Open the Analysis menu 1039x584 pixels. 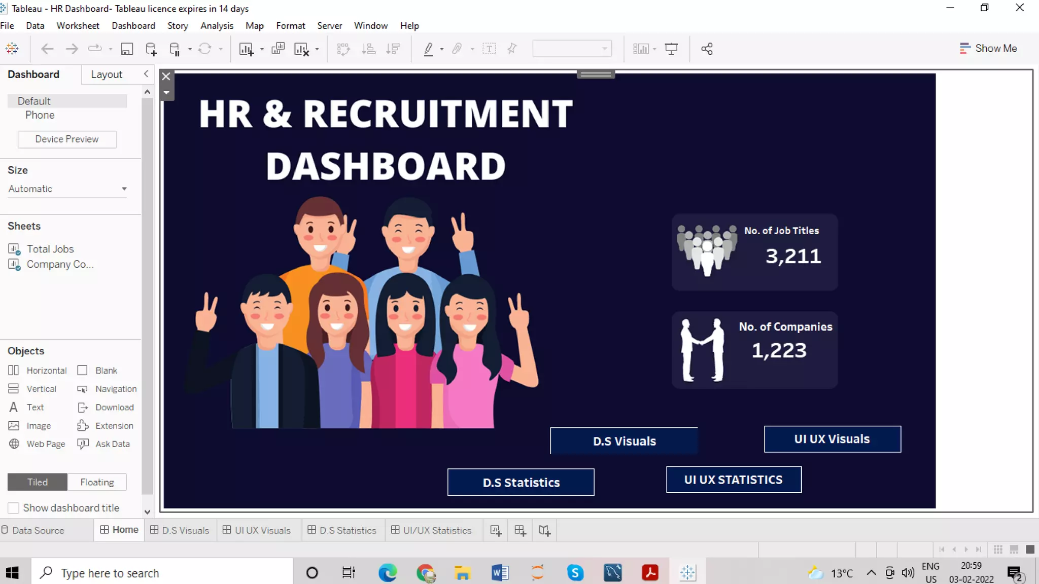pos(217,26)
